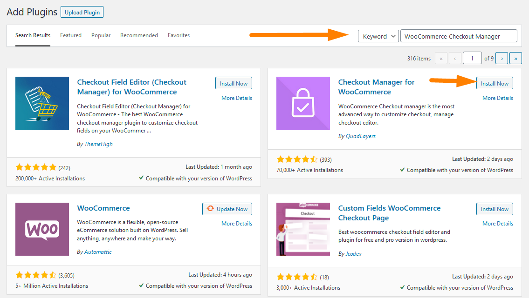Install Custom Fields WooCommerce Checkout Page plugin
This screenshot has width=529, height=298.
[x=495, y=209]
